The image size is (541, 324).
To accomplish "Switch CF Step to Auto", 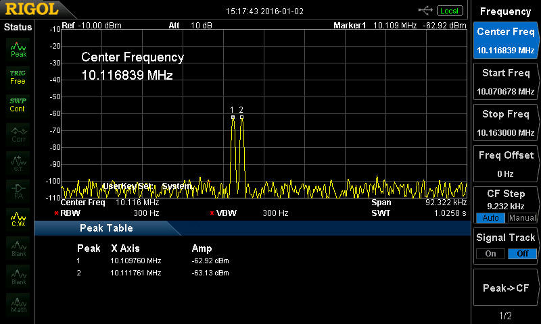I will [490, 218].
